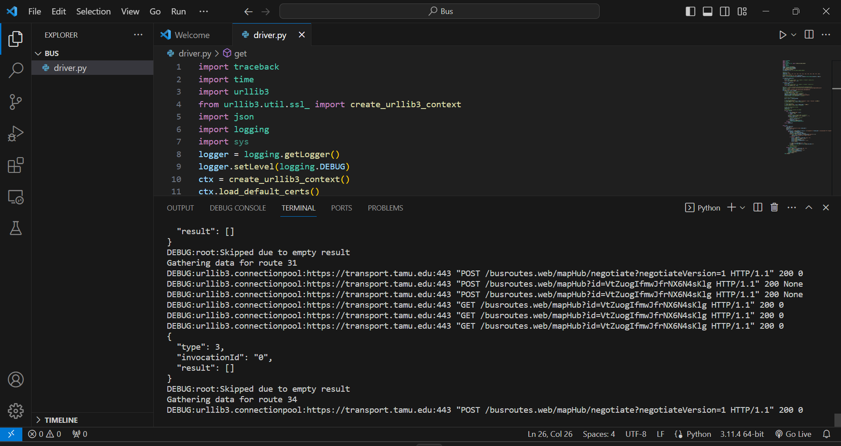
Task: Select driver.py in the Explorer tree
Action: (x=92, y=68)
